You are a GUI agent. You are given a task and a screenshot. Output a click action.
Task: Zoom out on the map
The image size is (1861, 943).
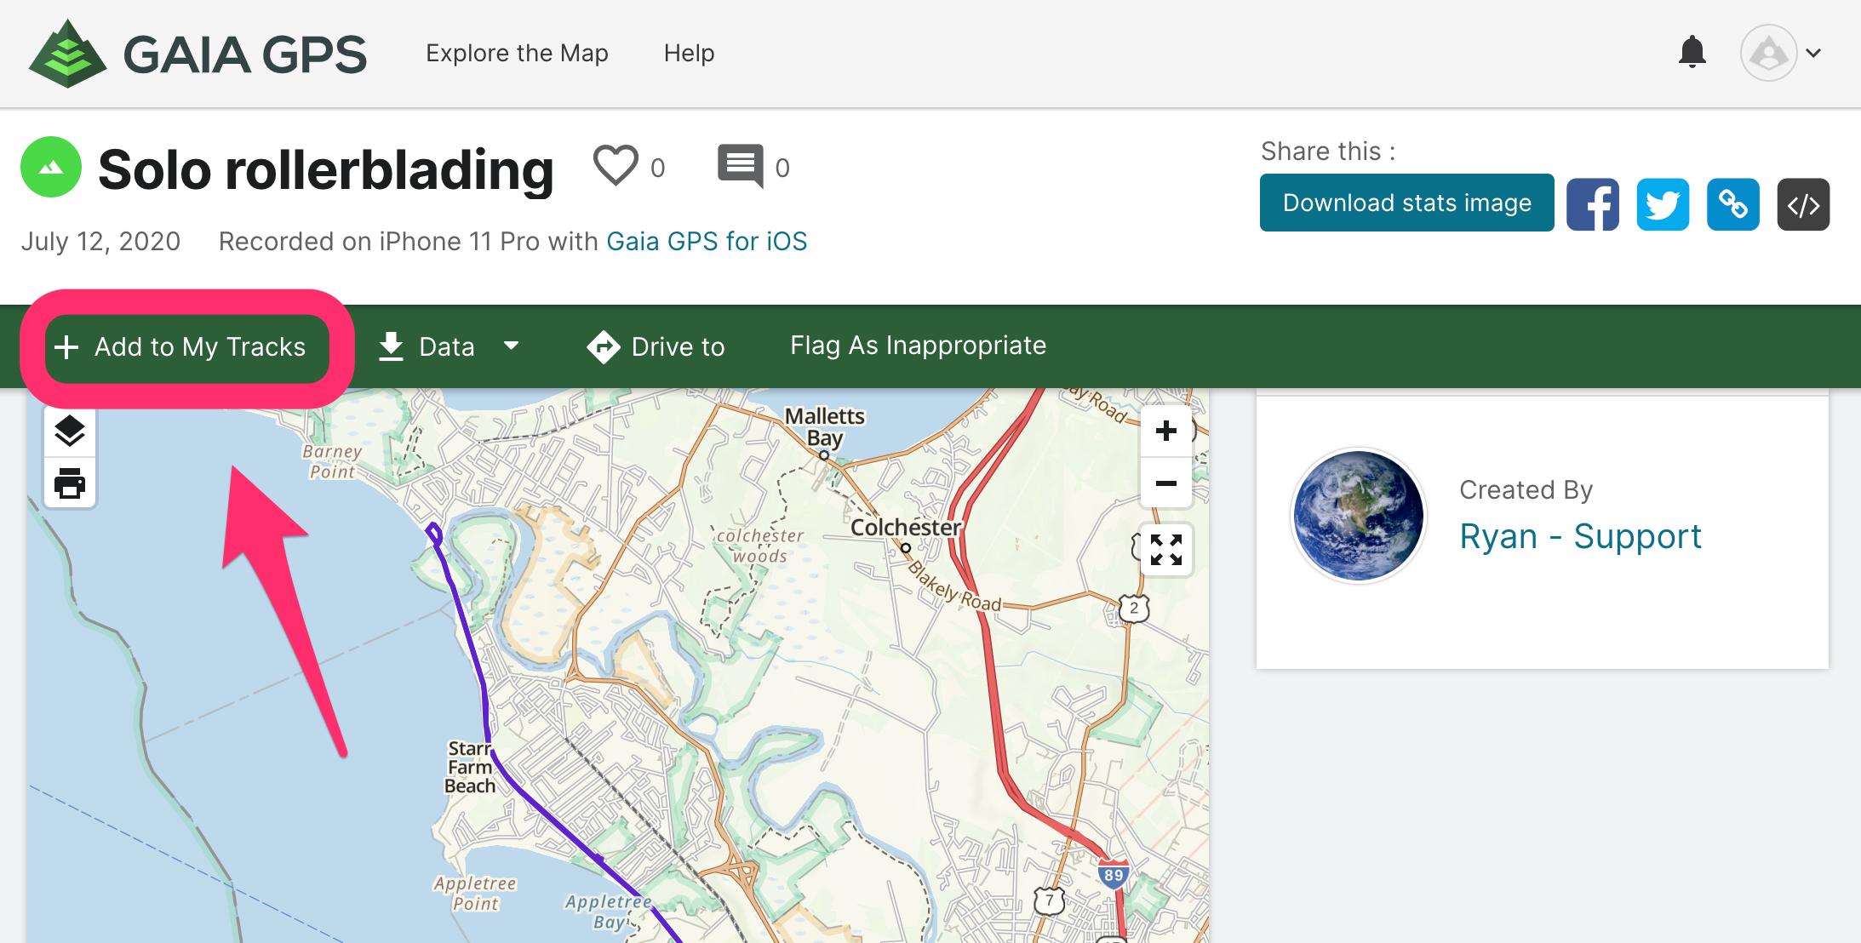click(x=1165, y=483)
